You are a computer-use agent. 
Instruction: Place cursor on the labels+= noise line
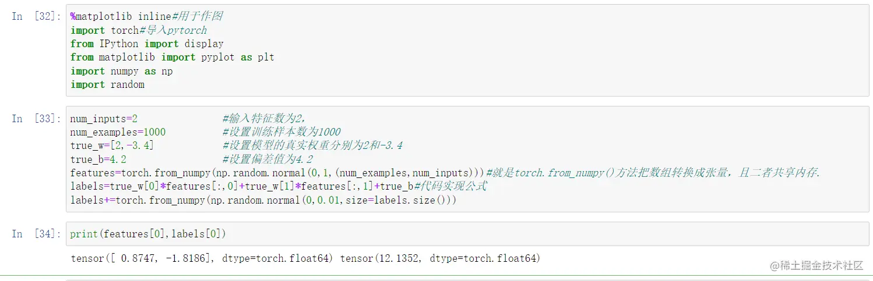coord(262,200)
